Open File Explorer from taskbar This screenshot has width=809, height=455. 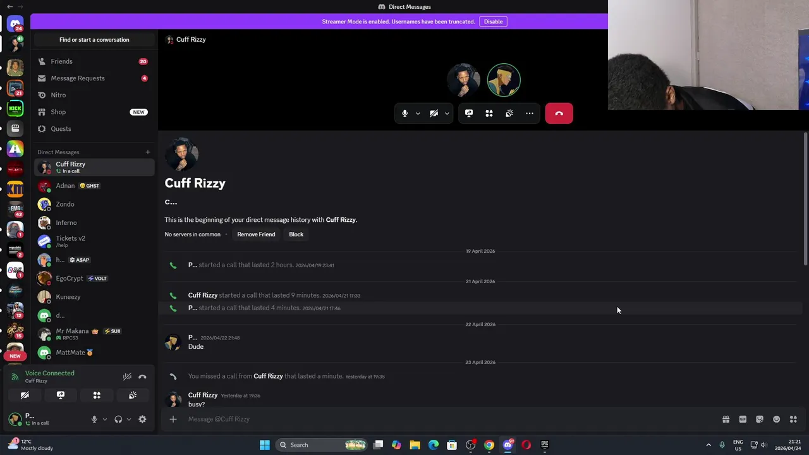click(415, 445)
